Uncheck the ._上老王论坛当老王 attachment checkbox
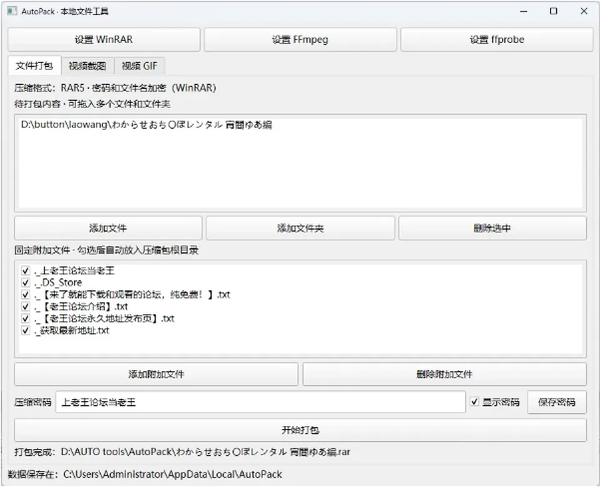The image size is (600, 487). 26,270
